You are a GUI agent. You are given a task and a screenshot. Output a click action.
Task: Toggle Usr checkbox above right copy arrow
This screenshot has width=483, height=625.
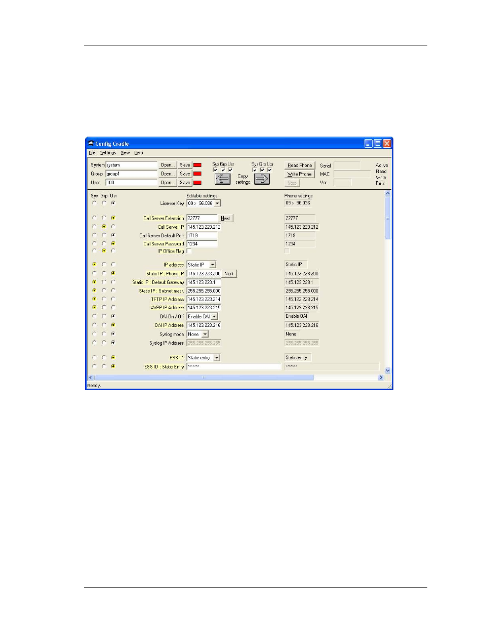coord(269,170)
